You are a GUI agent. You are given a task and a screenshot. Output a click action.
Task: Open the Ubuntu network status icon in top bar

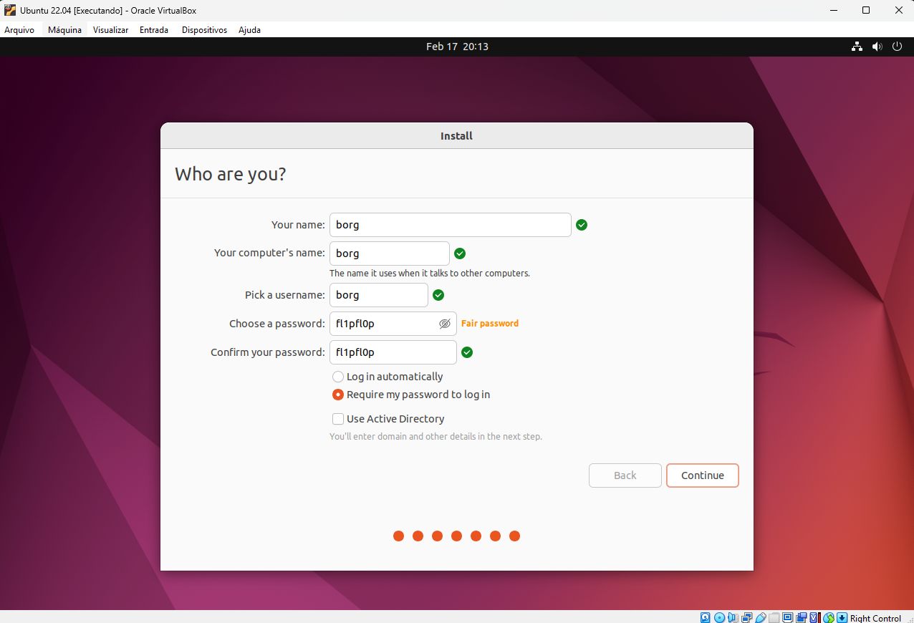(x=857, y=47)
